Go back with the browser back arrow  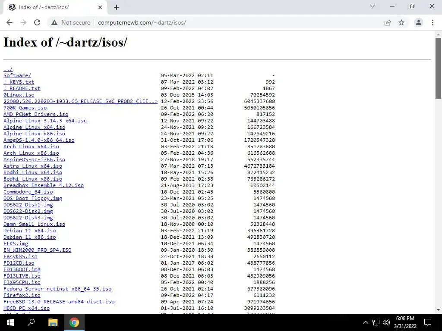click(9, 22)
